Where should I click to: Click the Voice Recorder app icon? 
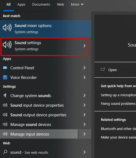pos(5,77)
